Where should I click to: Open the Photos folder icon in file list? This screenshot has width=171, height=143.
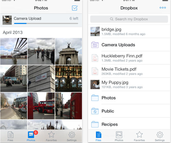click(95, 98)
